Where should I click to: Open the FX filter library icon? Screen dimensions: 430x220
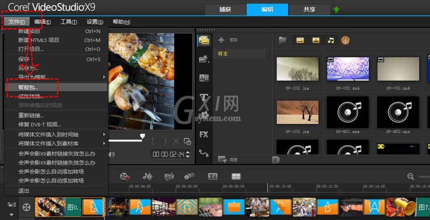coord(204,134)
